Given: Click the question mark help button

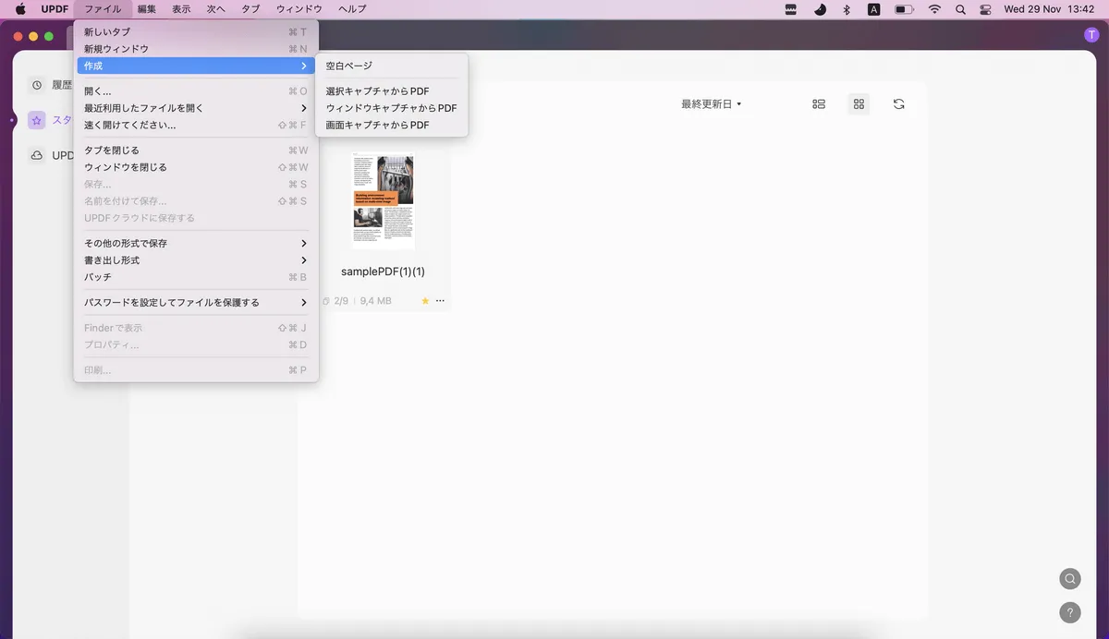Looking at the screenshot, I should [1070, 612].
